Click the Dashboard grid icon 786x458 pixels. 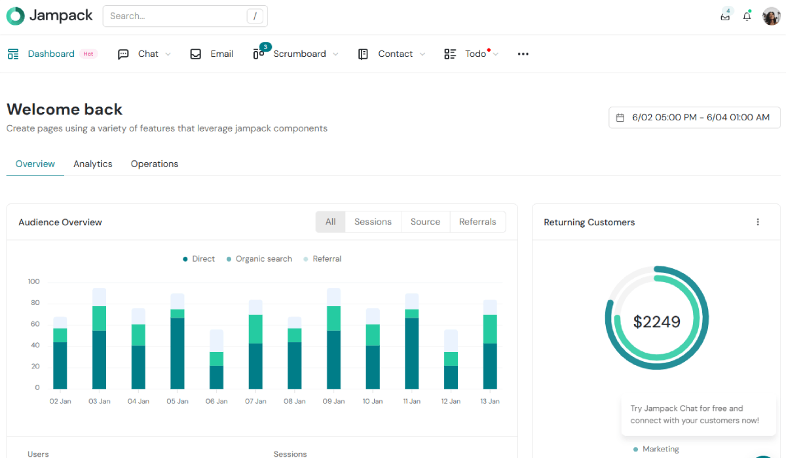[x=13, y=54]
